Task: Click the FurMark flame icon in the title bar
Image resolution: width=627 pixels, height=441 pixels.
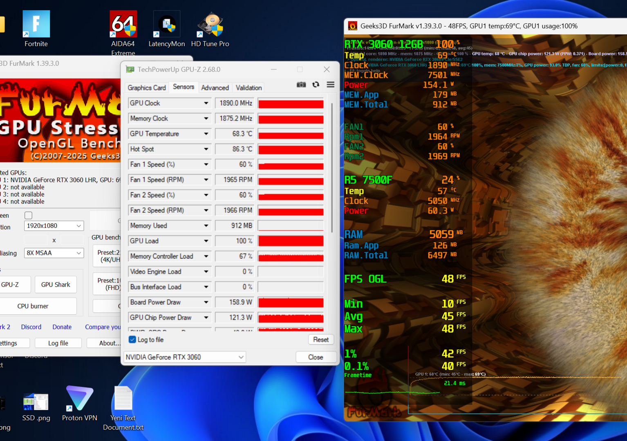Action: pyautogui.click(x=352, y=26)
